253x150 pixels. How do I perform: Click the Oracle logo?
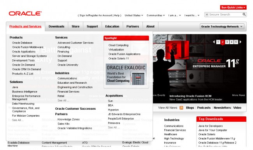[x=25, y=13]
